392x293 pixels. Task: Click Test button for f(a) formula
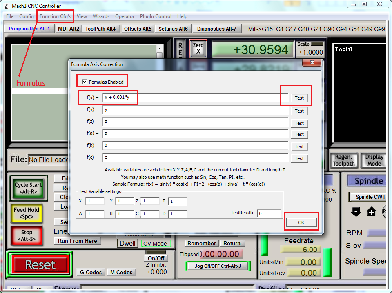click(x=299, y=134)
